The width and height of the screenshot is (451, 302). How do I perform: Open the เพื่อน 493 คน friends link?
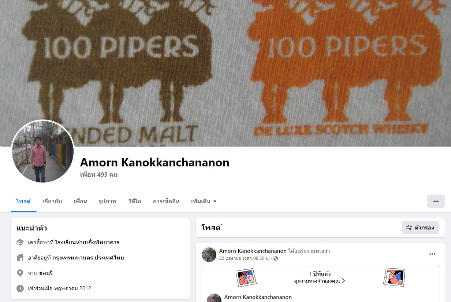pyautogui.click(x=99, y=174)
